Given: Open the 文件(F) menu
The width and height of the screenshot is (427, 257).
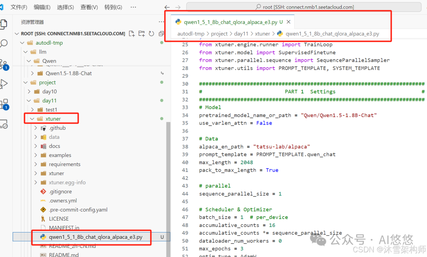Looking at the screenshot, I should (x=19, y=7).
